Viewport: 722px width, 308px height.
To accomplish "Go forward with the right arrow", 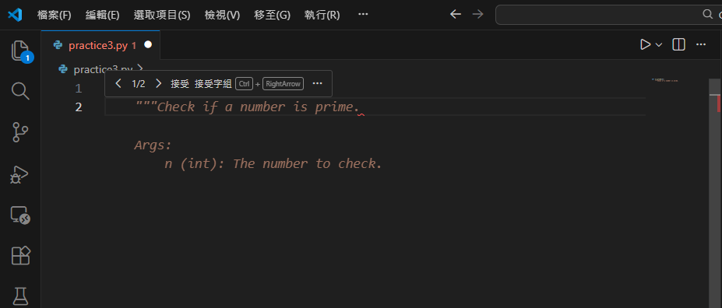I will (478, 15).
